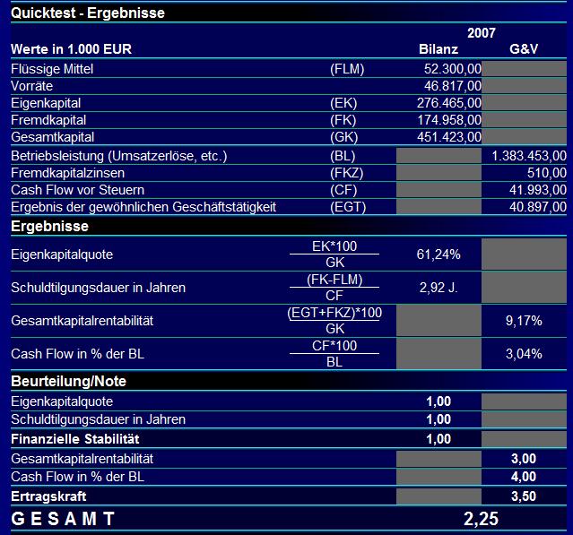Select the Bilanz column header

tap(438, 49)
